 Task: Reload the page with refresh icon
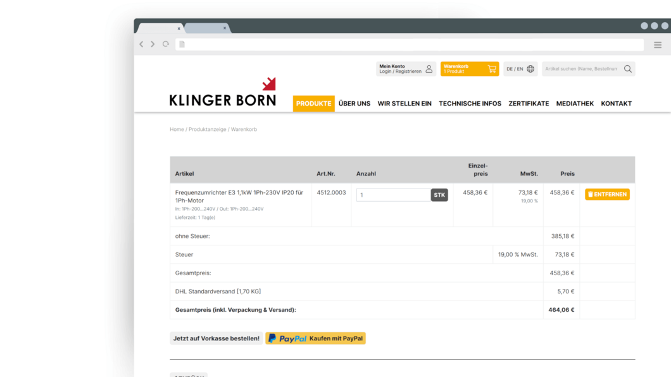click(x=166, y=44)
